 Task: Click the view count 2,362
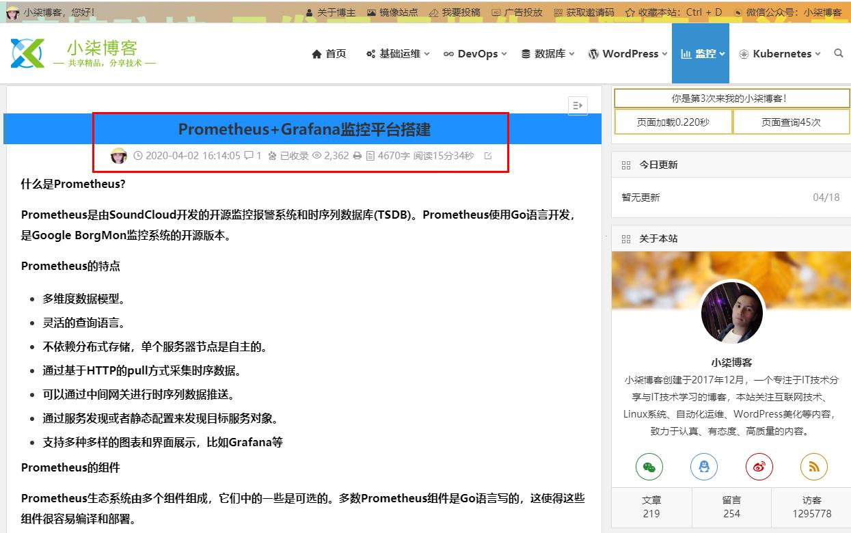336,156
